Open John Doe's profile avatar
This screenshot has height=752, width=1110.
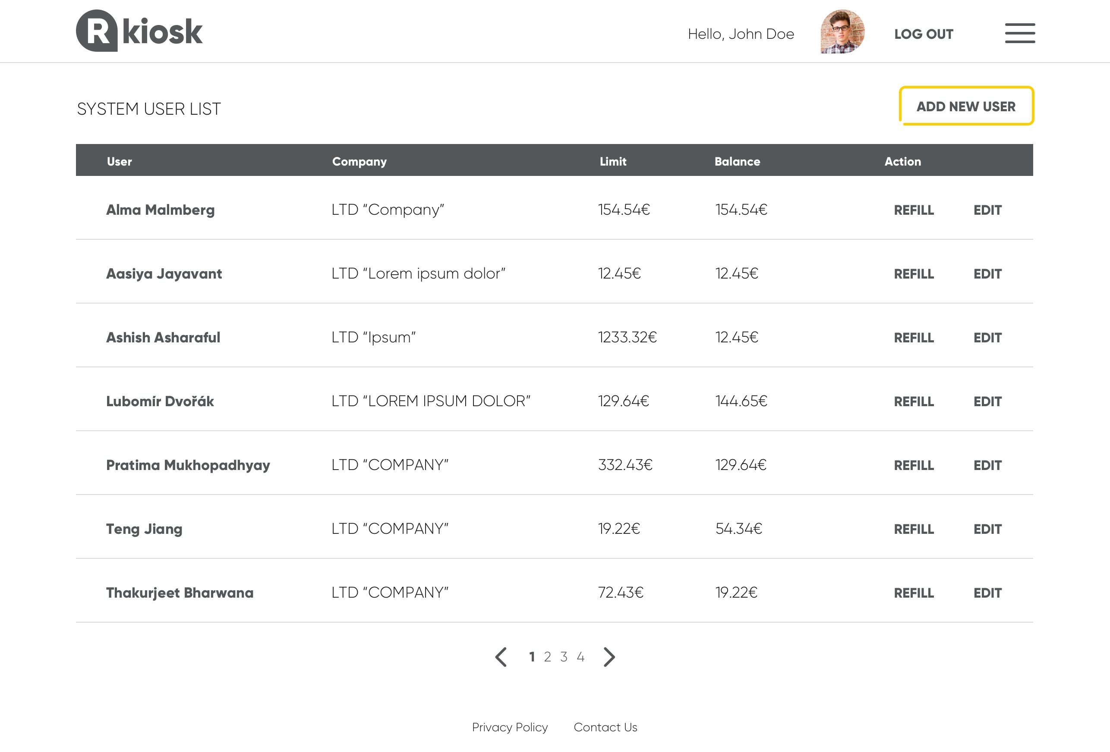click(842, 31)
